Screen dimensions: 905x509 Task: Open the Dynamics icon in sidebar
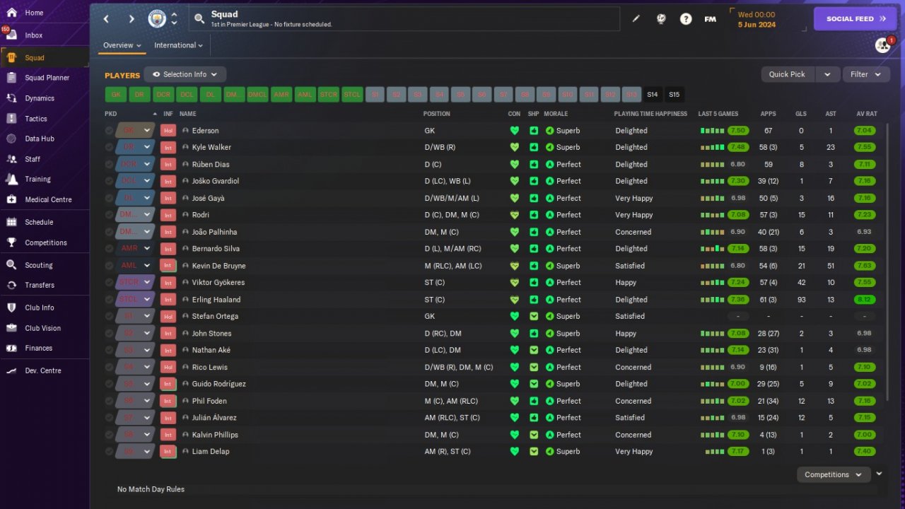[11, 98]
